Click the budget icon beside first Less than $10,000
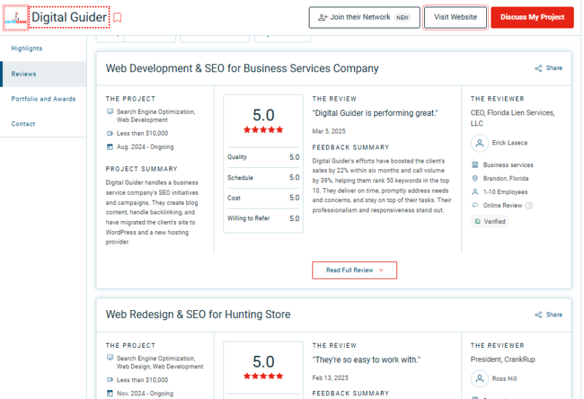584x399 pixels. coord(110,133)
